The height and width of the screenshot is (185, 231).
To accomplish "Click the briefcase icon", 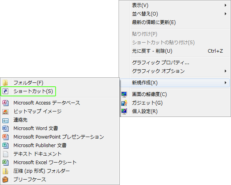I will (x=5, y=180).
